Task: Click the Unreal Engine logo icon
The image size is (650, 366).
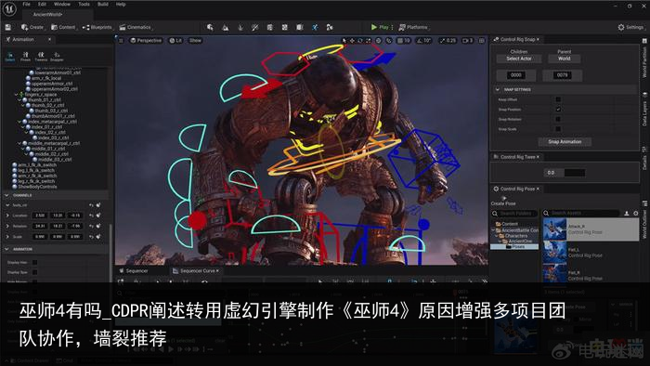Action: (x=9, y=8)
